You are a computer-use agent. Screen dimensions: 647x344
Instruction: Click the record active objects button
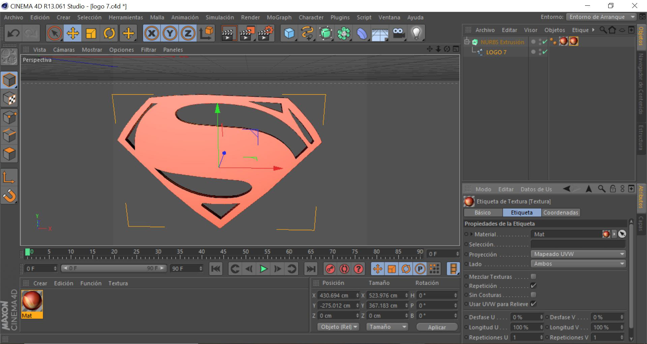pos(330,269)
